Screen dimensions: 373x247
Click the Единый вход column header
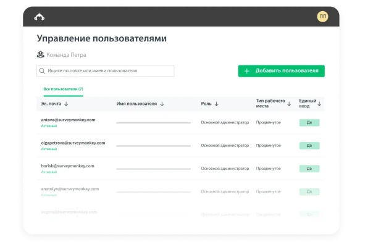(x=308, y=103)
